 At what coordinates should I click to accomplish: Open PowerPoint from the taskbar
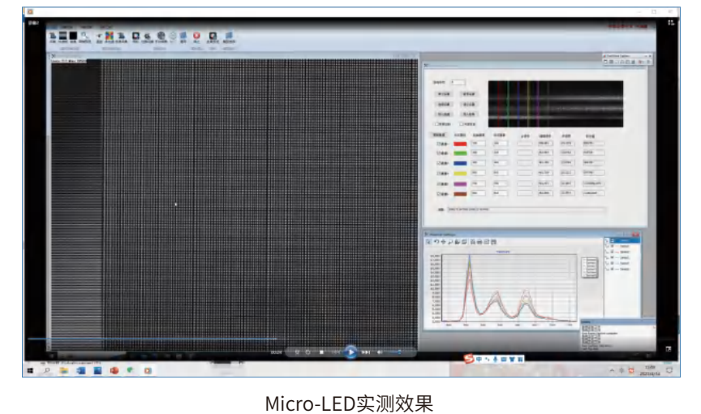[114, 370]
